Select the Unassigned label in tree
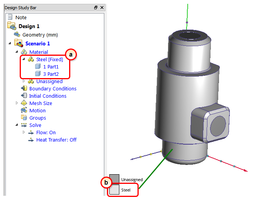The image size is (258, 200). pos(49,81)
